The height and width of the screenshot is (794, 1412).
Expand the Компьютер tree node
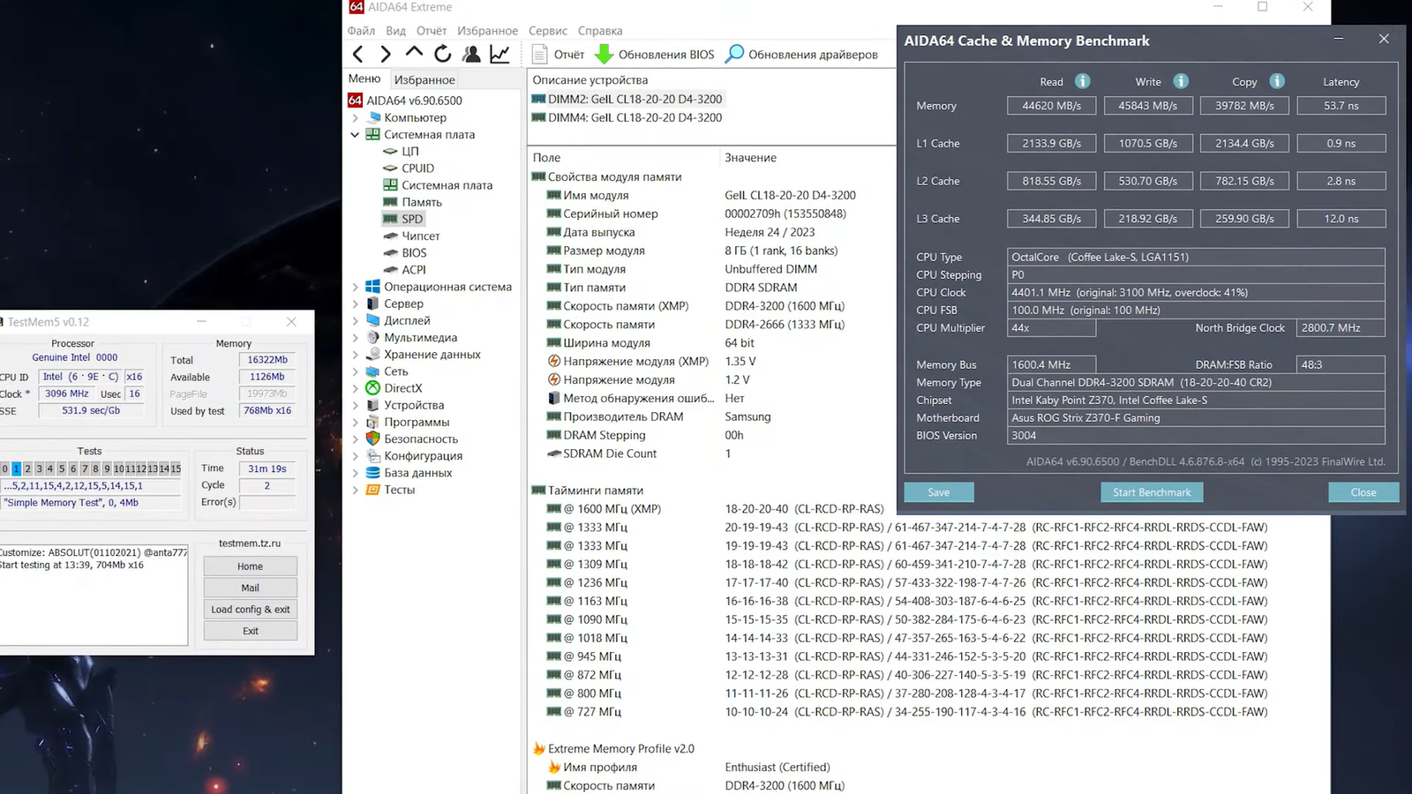[x=356, y=117]
